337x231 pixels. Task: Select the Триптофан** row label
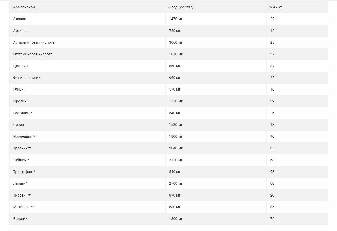[x=24, y=172]
